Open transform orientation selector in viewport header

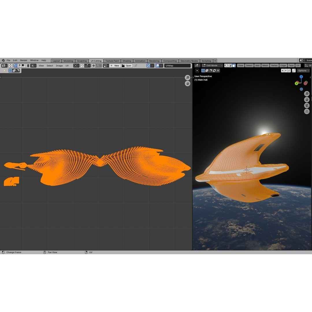[308, 66]
